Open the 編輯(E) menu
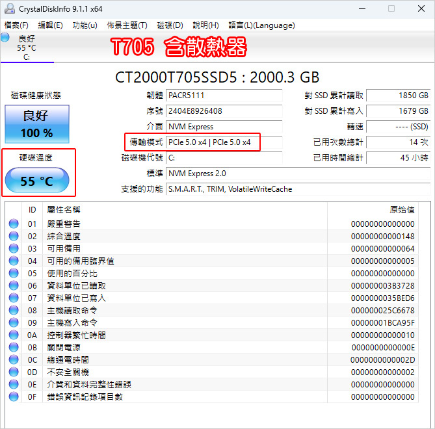Viewport: 435px width, 429px height. coord(50,25)
